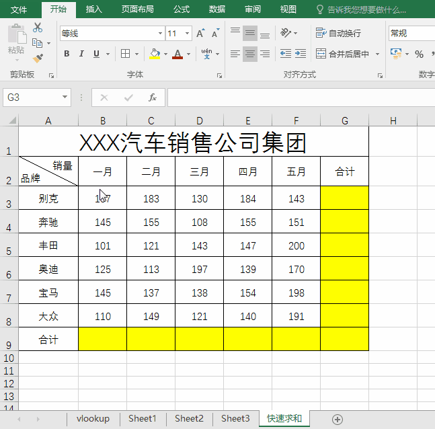Toggle middle vertical alignment

[250, 34]
